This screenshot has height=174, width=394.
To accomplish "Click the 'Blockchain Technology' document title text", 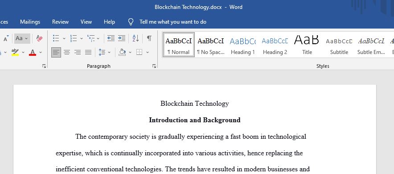I will coord(194,104).
